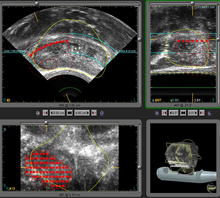Jump to next marked slice in transverse view
The image size is (220, 198).
tap(94, 113)
